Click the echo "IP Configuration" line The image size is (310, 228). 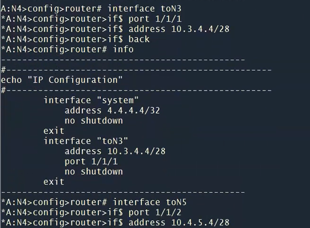[x=62, y=80]
